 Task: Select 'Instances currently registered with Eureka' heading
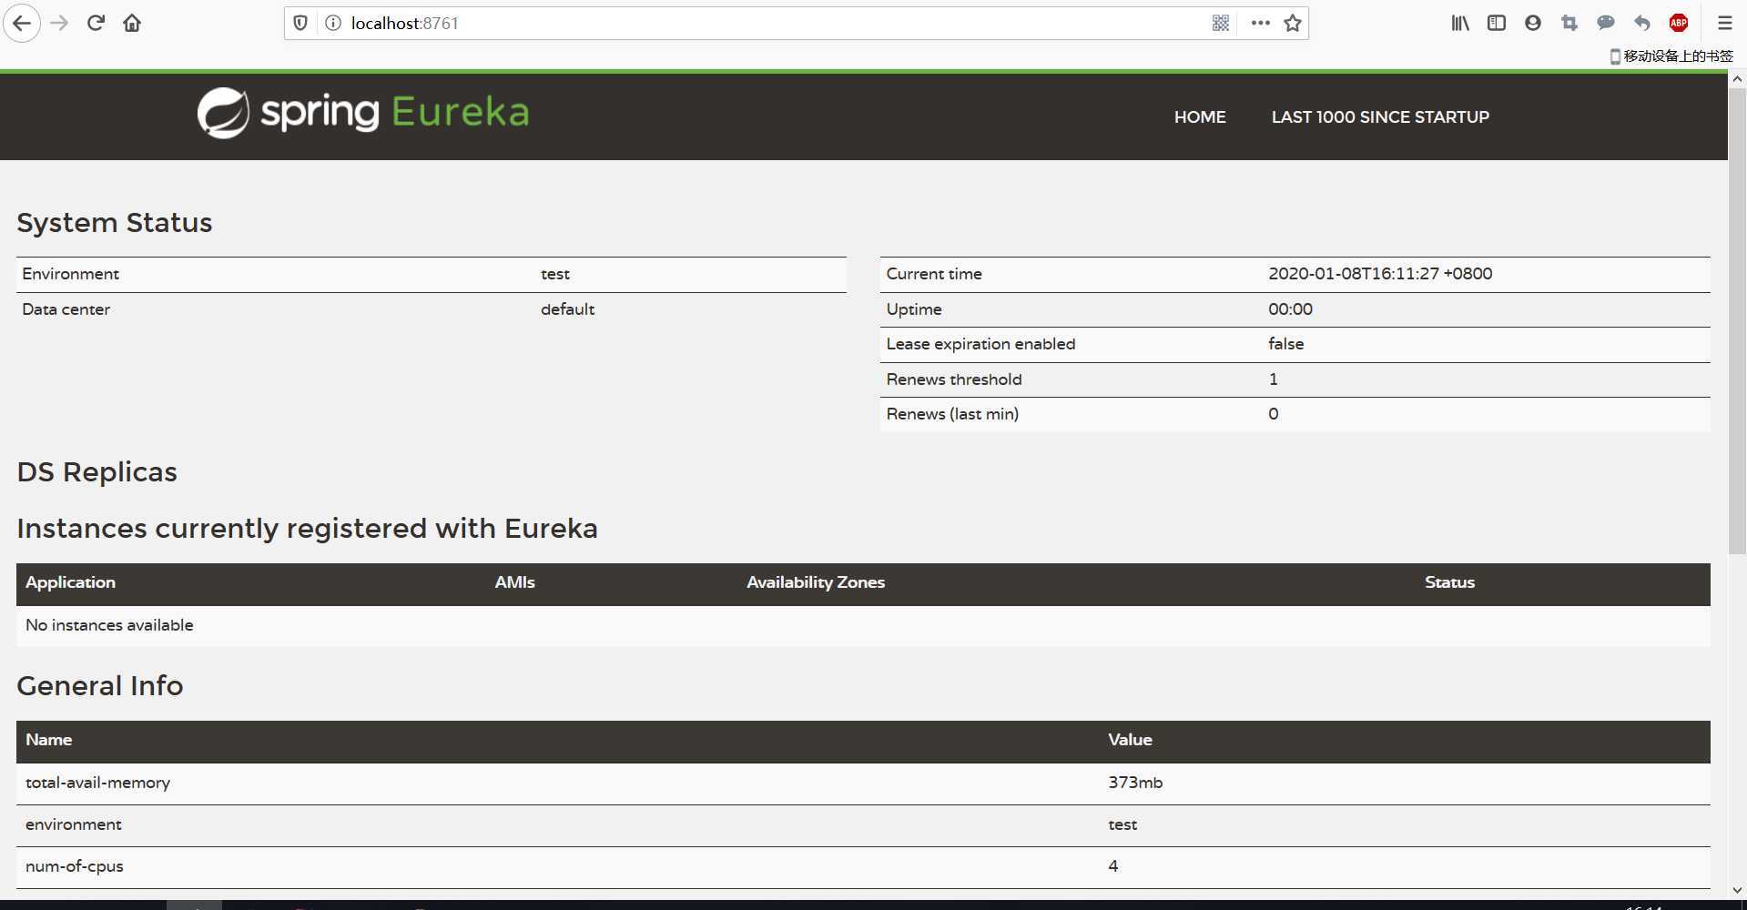(x=308, y=529)
